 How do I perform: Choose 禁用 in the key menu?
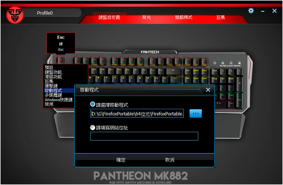point(49,104)
